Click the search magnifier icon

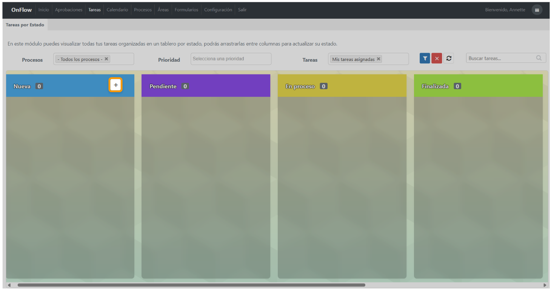pyautogui.click(x=539, y=58)
